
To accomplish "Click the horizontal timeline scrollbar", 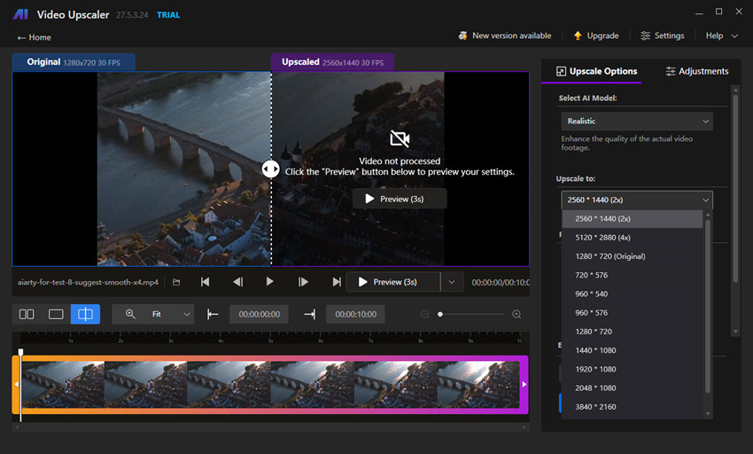I will coord(271,427).
